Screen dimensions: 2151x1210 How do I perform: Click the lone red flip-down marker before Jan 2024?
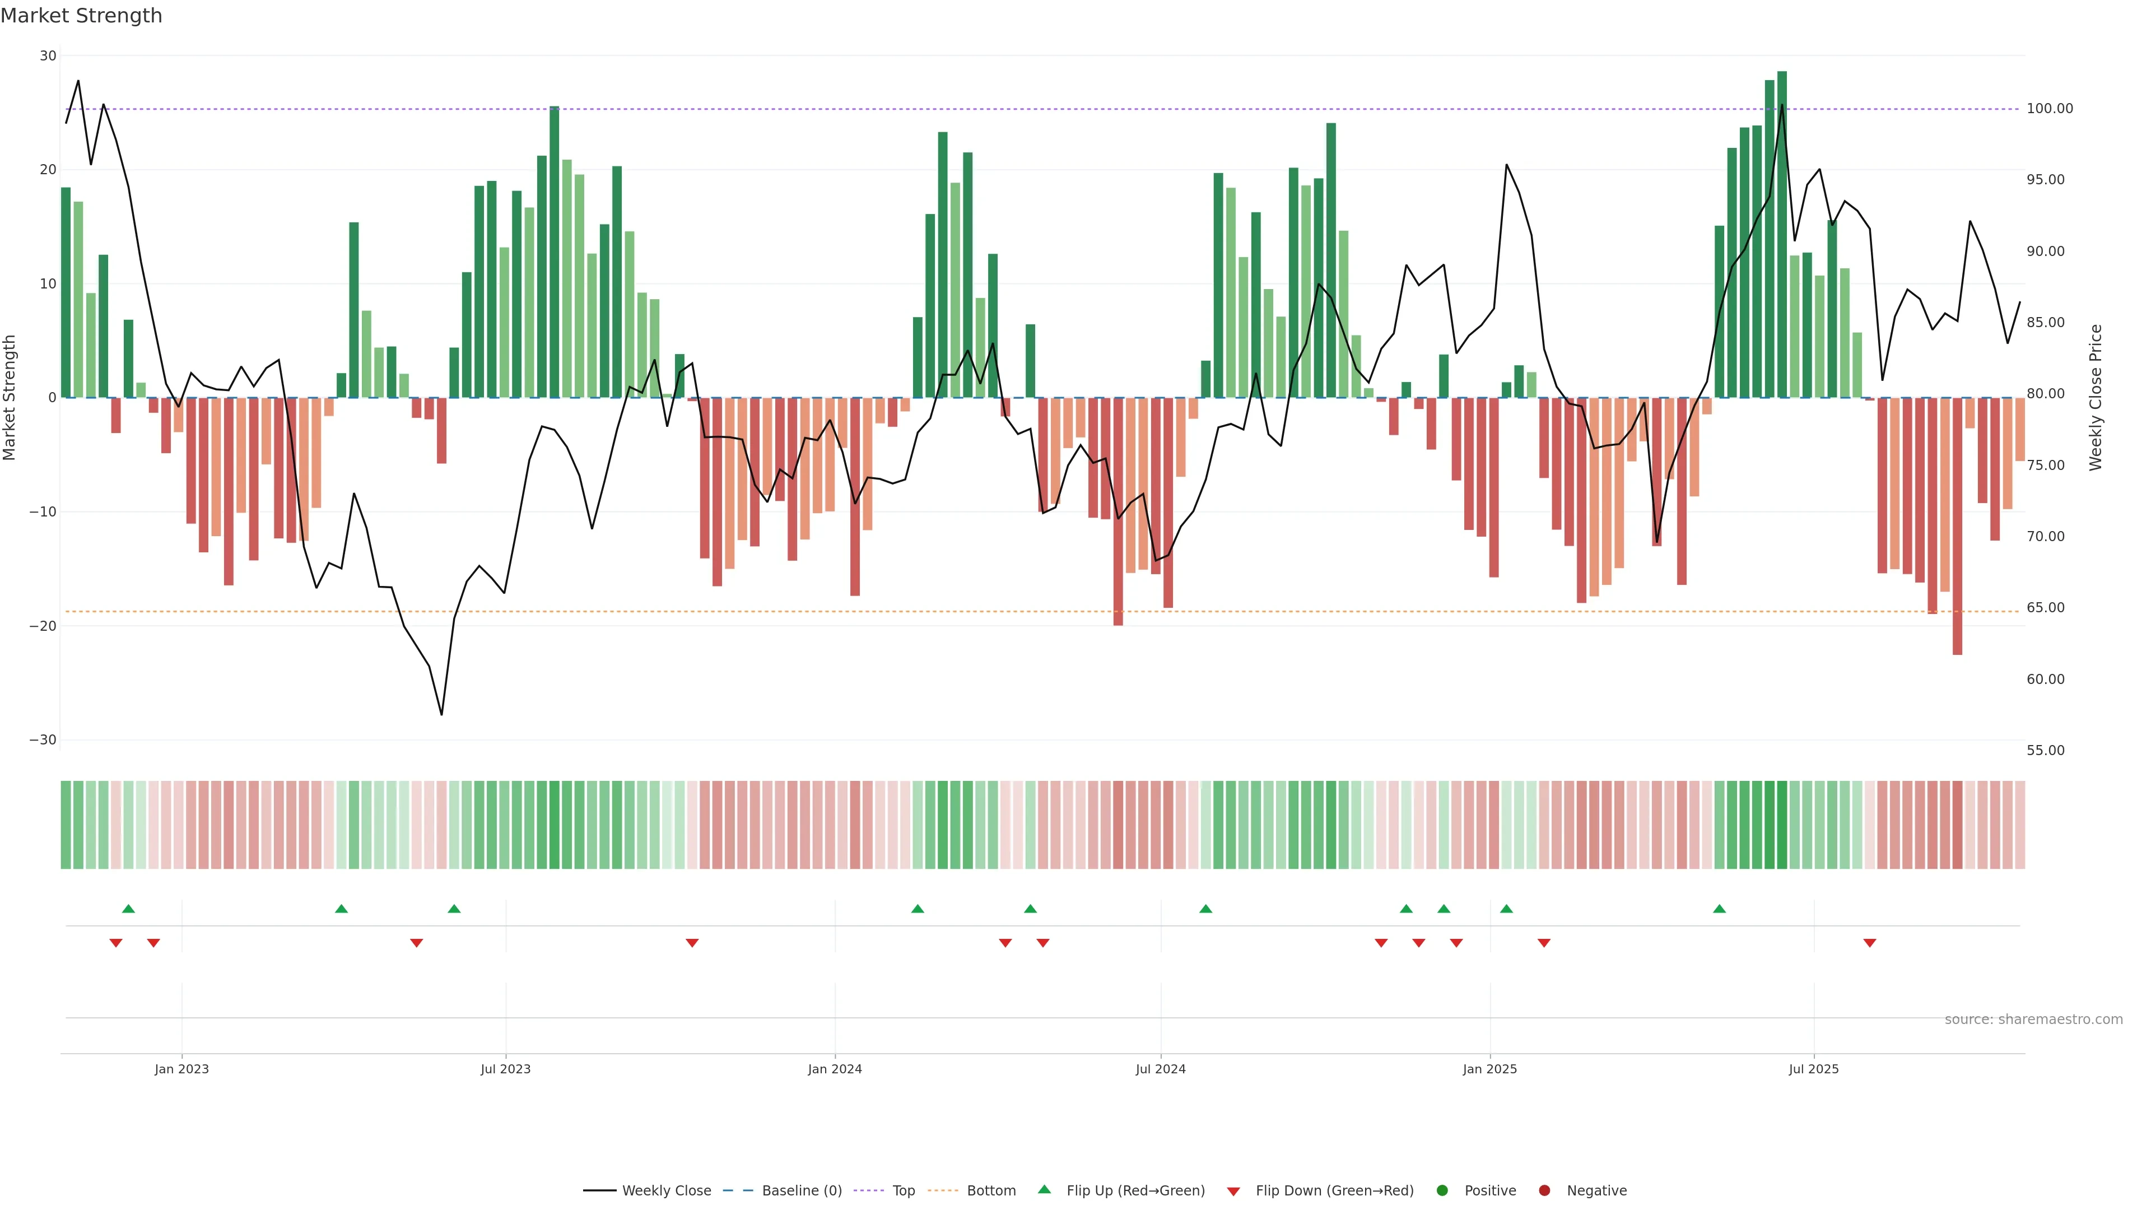692,943
